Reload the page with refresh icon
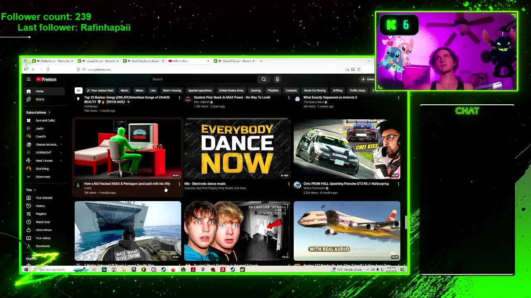The width and height of the screenshot is (531, 298). click(x=48, y=70)
